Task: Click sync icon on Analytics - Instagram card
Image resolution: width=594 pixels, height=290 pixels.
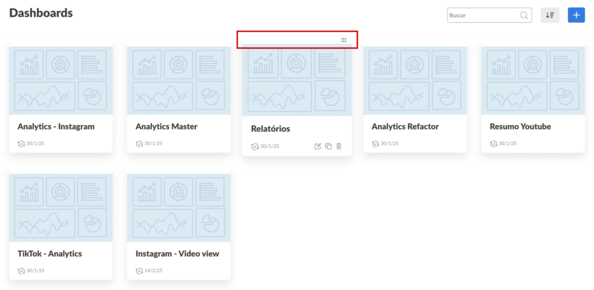Action: point(21,144)
